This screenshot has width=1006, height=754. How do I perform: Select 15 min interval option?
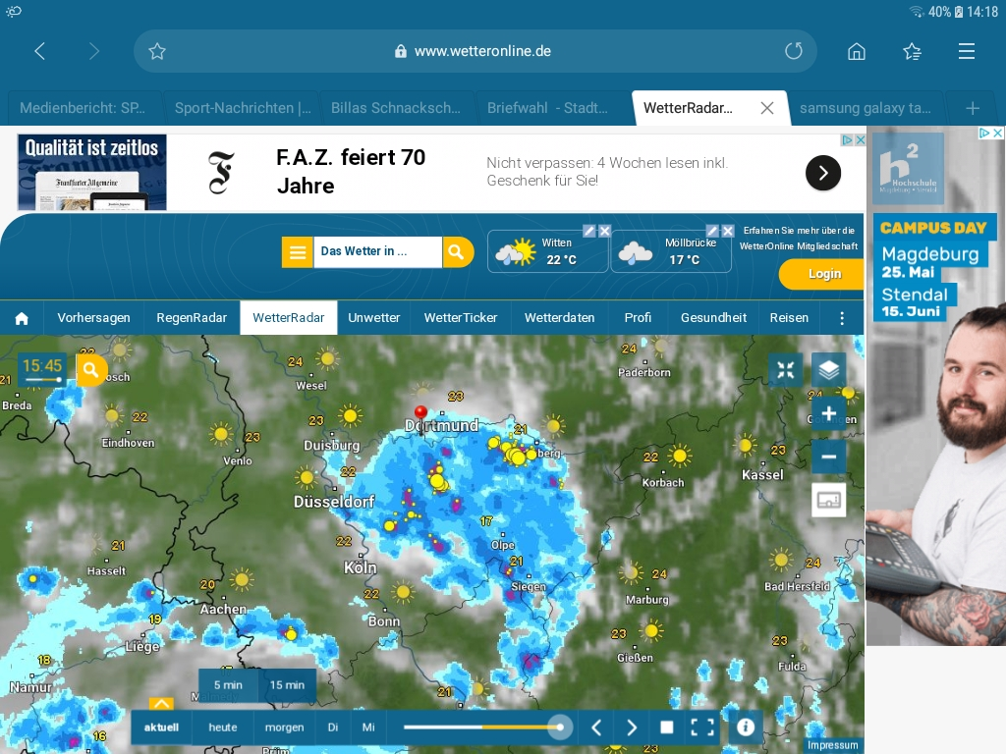(287, 685)
